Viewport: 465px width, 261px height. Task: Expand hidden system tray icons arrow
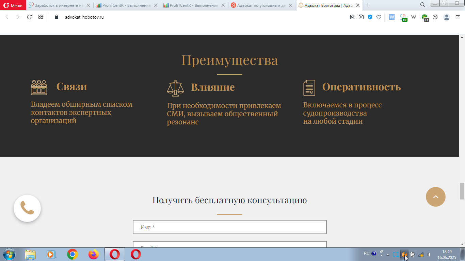point(388,254)
